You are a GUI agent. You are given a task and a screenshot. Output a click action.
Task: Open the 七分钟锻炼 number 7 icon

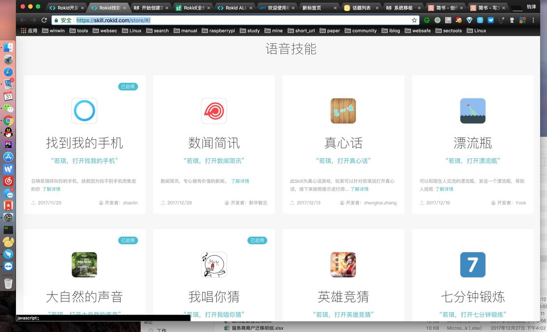coord(473,265)
